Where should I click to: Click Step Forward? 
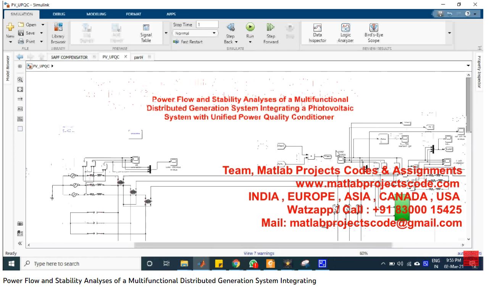(x=271, y=33)
